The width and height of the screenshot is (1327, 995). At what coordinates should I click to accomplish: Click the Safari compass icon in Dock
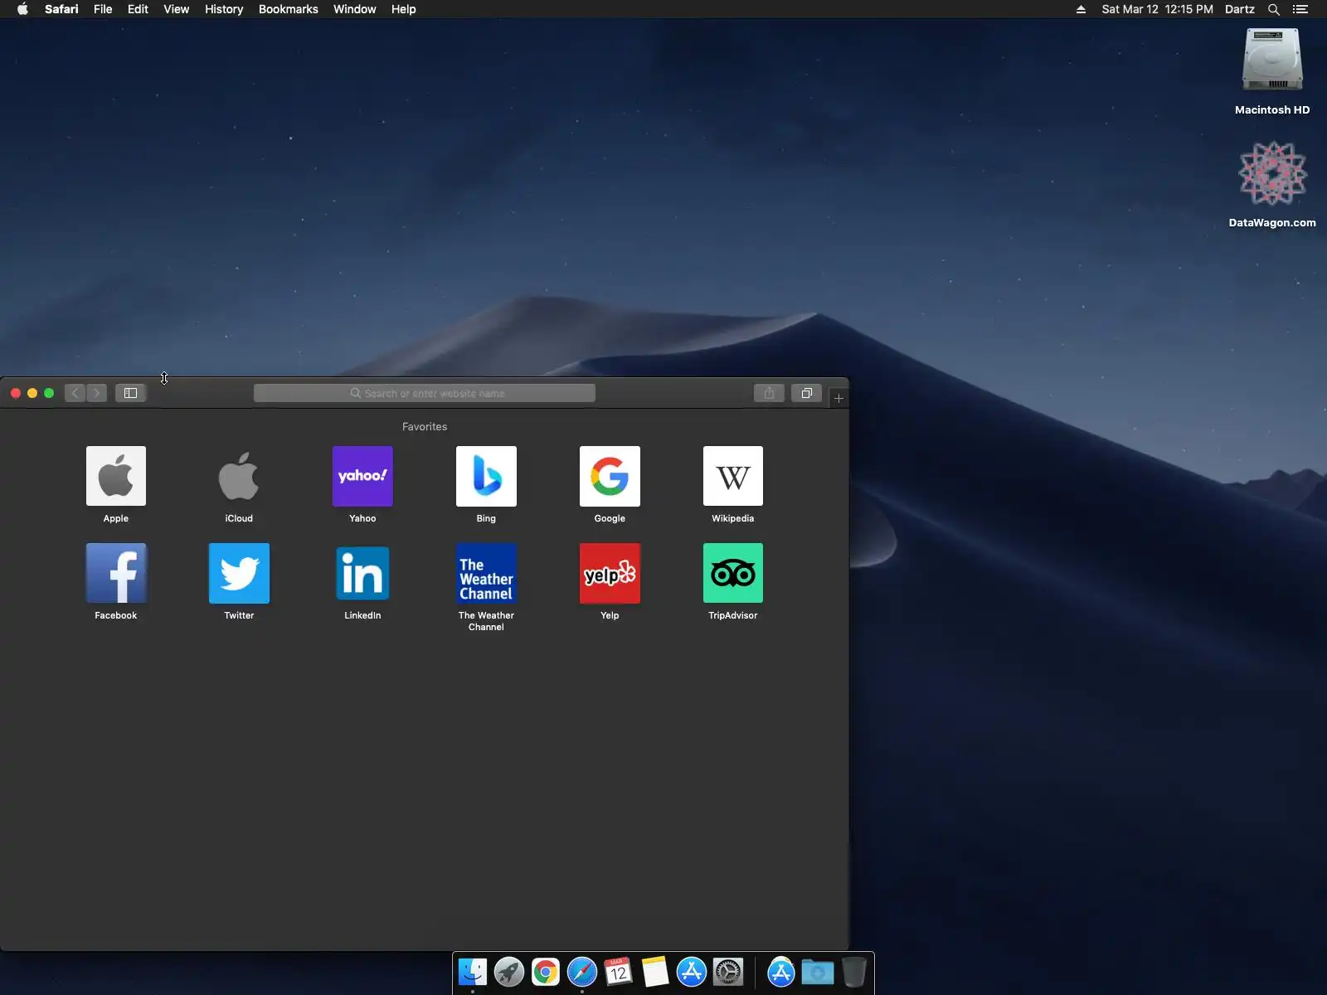click(x=582, y=972)
